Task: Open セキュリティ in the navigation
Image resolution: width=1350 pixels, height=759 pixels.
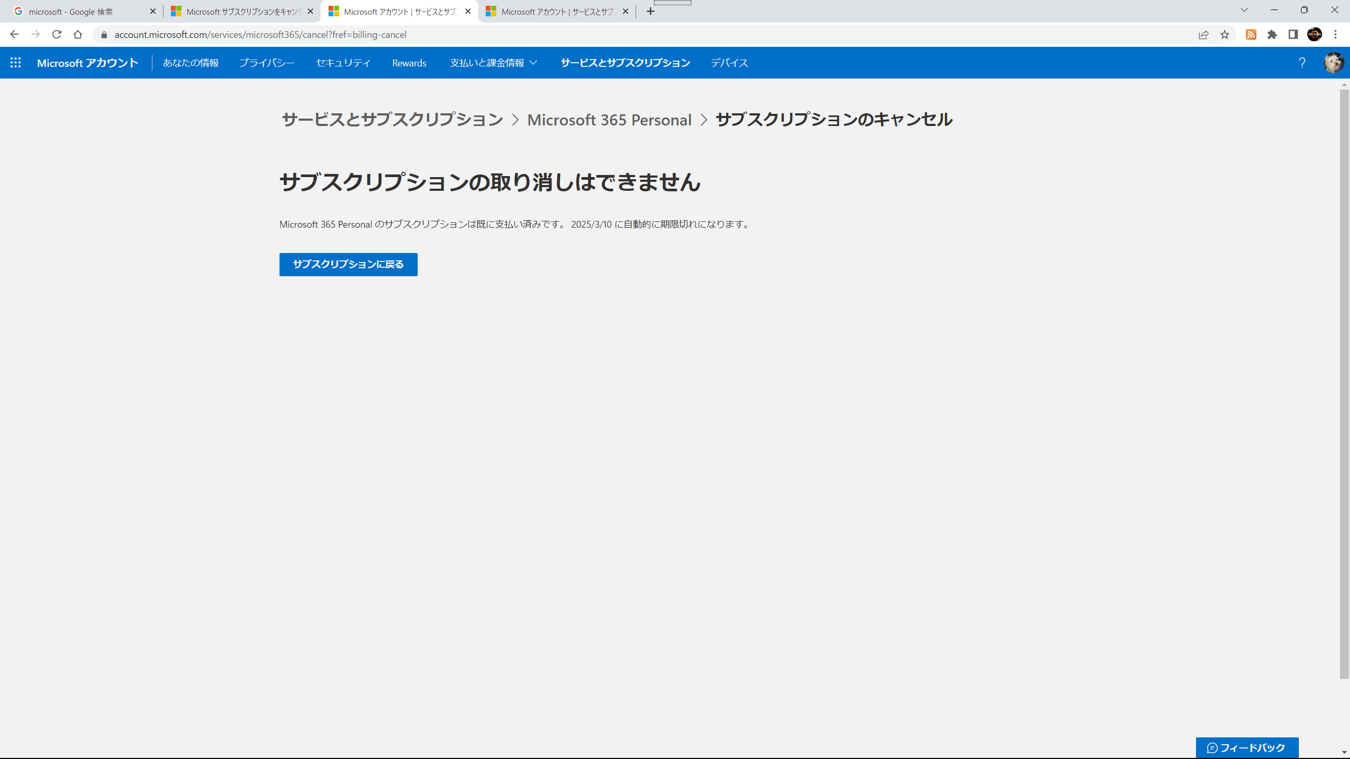Action: [343, 63]
